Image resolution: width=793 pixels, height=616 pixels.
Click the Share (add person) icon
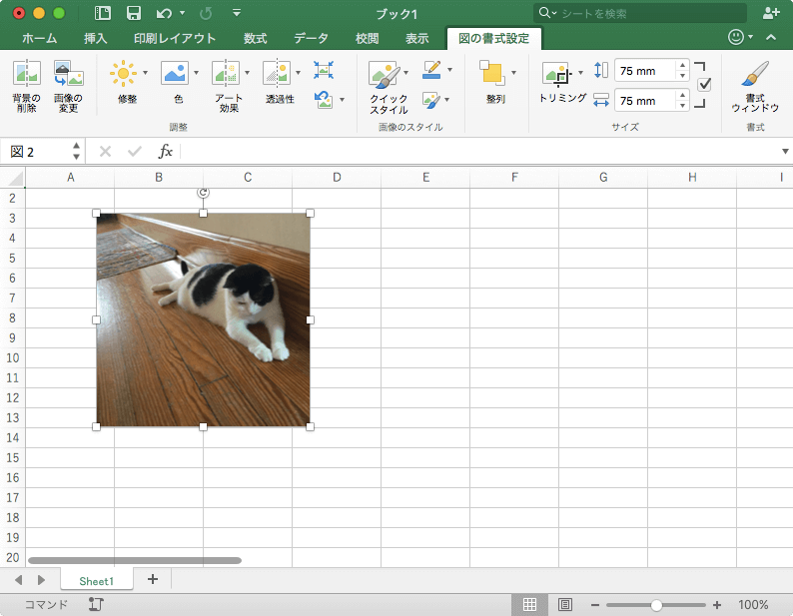pos(771,13)
